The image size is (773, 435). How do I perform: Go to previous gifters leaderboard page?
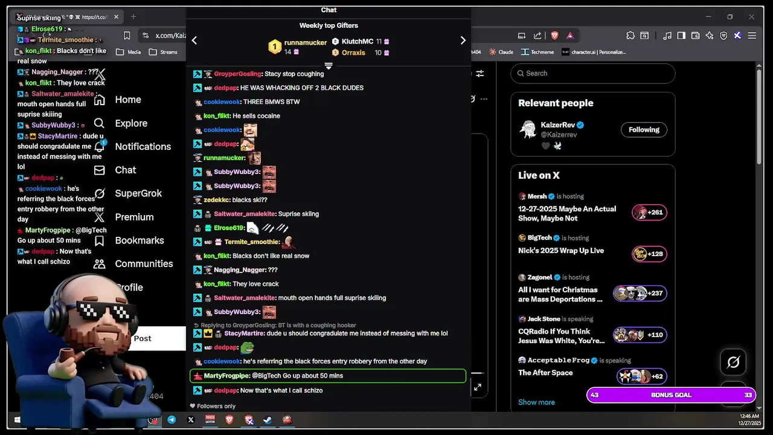pyautogui.click(x=194, y=40)
